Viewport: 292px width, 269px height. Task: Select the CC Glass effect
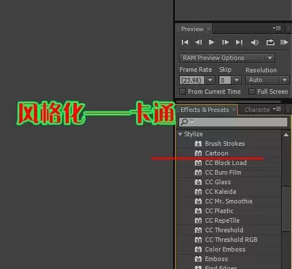(218, 182)
